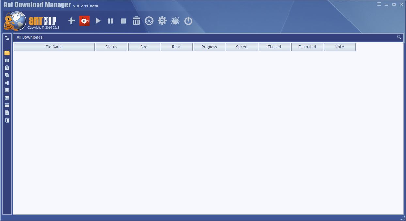Exit via the power icon
Image resolution: width=406 pixels, height=221 pixels.
(x=188, y=21)
